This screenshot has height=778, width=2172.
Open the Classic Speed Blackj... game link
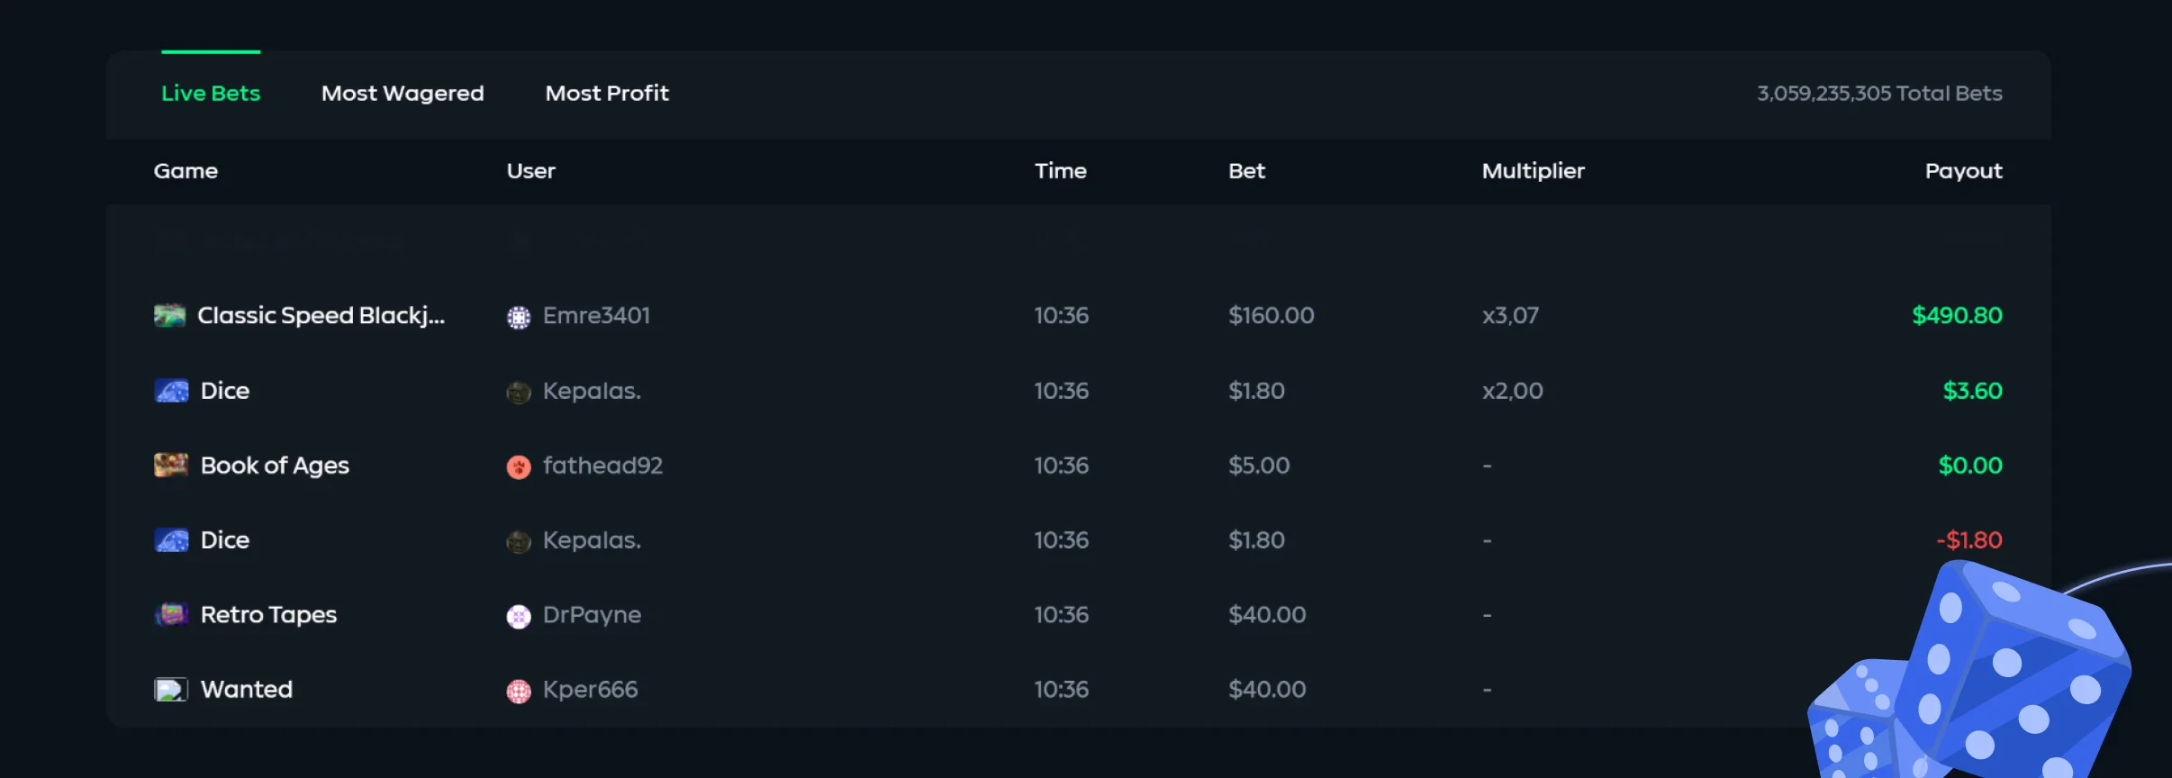pos(321,316)
